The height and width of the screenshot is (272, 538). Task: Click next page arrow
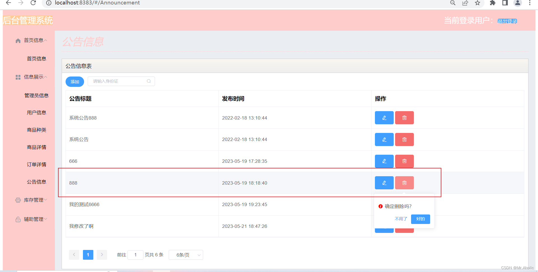[x=102, y=255]
